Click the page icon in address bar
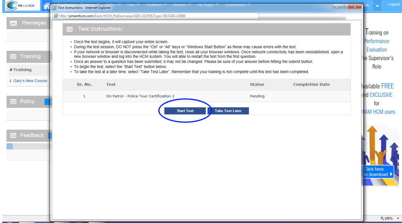The width and height of the screenshot is (402, 223). click(x=56, y=16)
